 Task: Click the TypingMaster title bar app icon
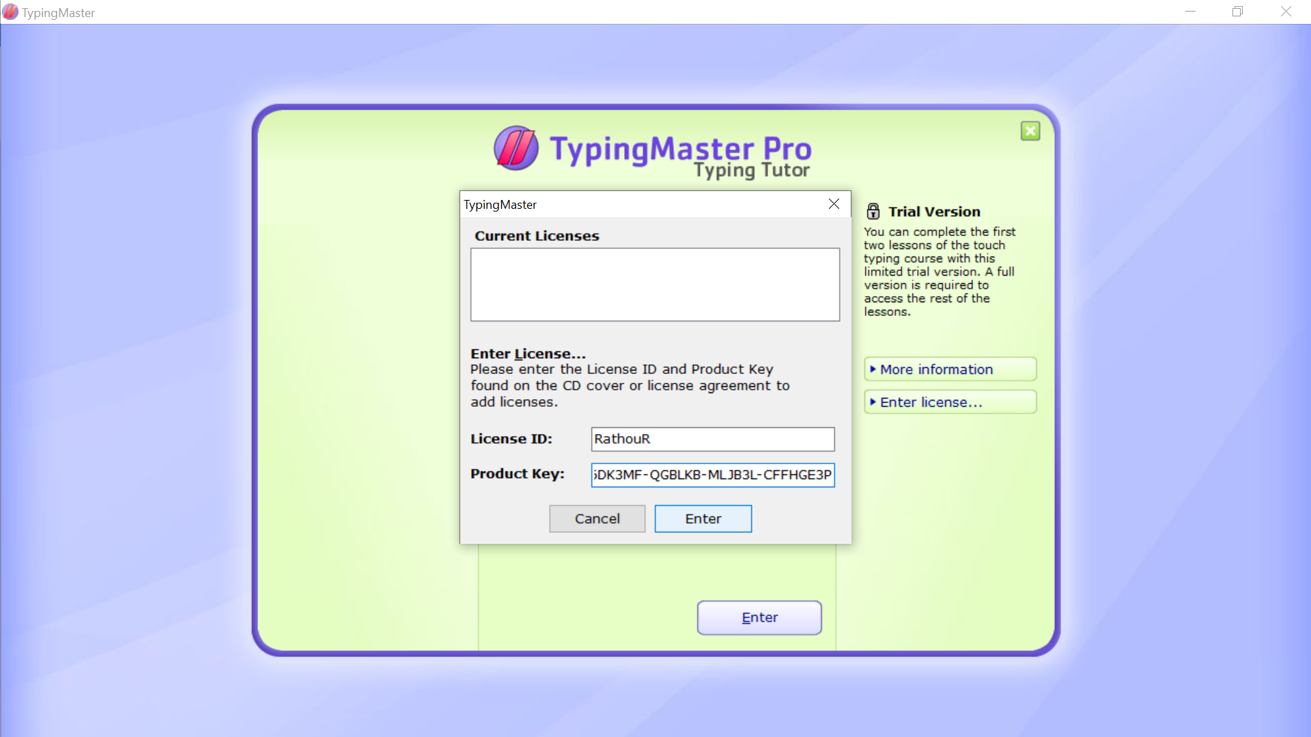click(x=10, y=12)
